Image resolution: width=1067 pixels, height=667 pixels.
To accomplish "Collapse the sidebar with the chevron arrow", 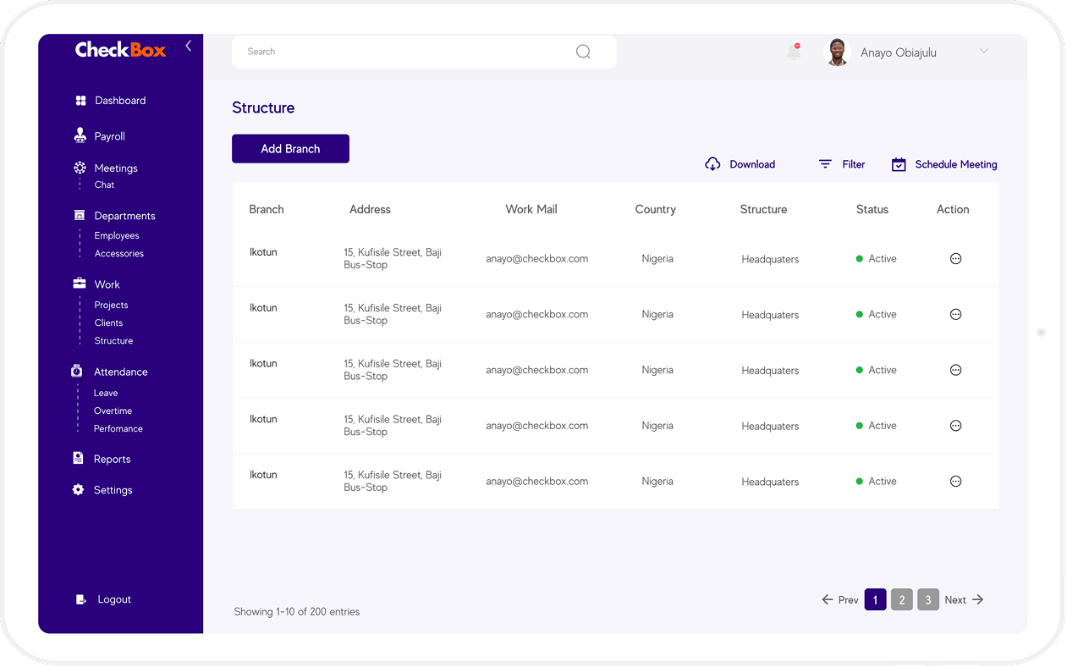I will coord(188,46).
